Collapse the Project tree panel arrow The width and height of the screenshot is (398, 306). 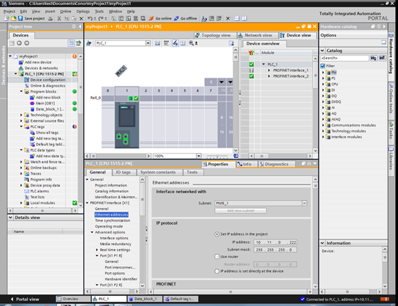click(80, 27)
